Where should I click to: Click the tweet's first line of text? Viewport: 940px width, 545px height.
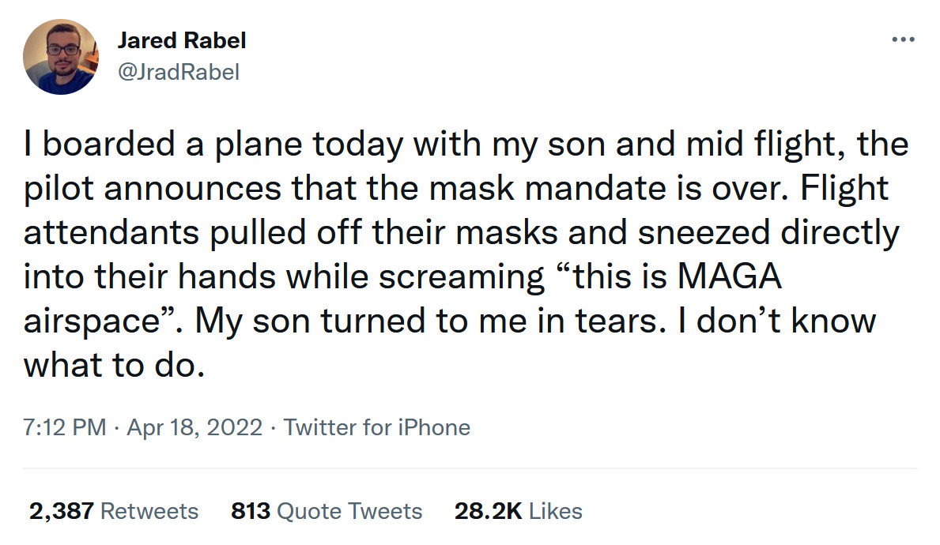(x=466, y=145)
